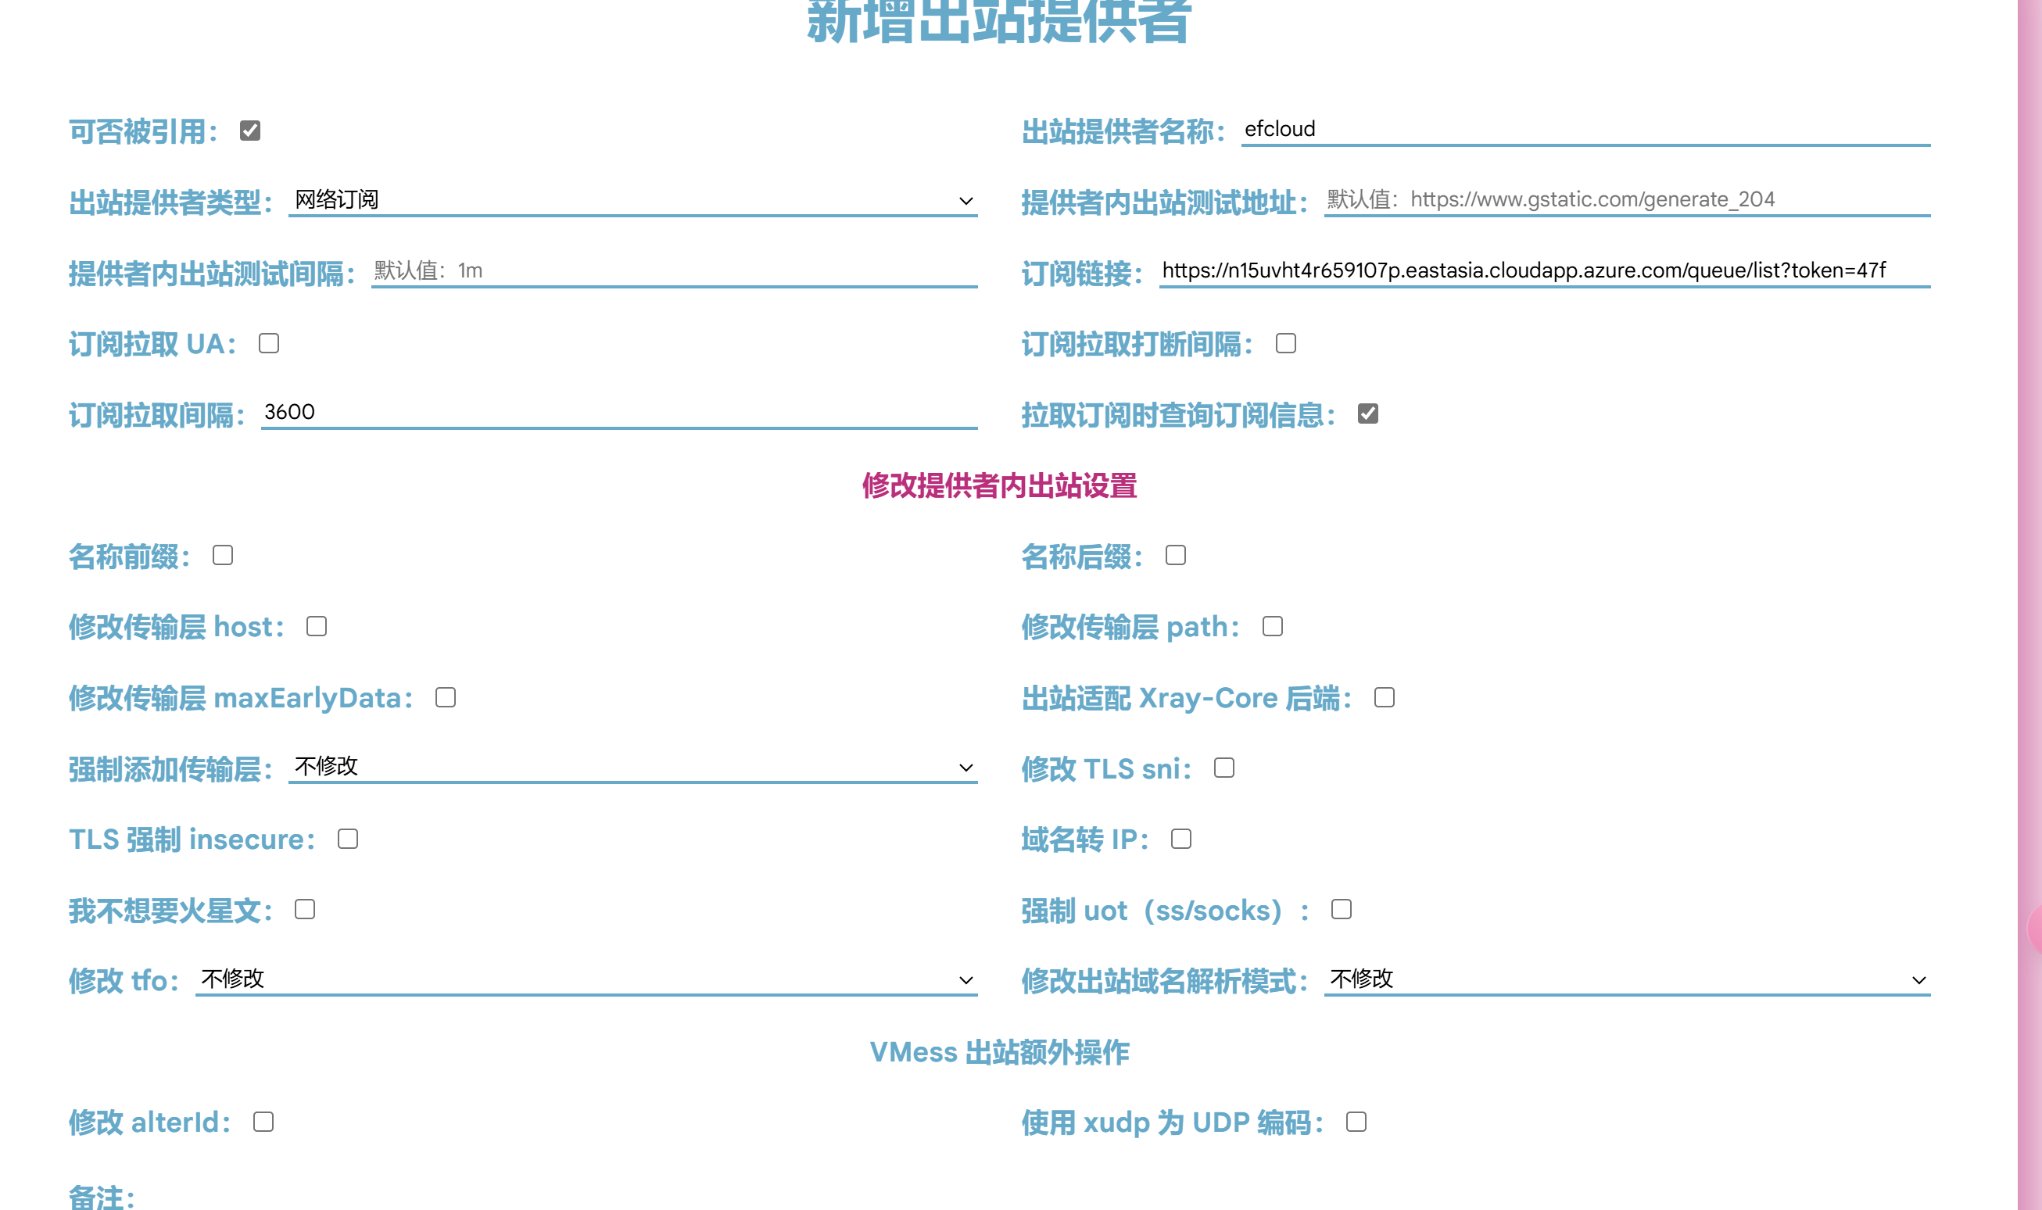Enable 使用 xudp 为 UDP 编码 checkbox
2042x1210 pixels.
(x=1356, y=1122)
